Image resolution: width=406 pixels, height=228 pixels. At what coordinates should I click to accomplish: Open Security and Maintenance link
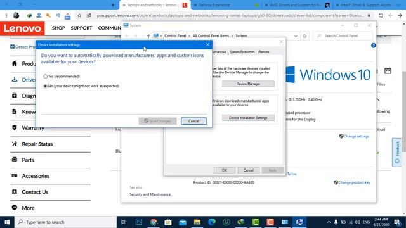pos(150,194)
